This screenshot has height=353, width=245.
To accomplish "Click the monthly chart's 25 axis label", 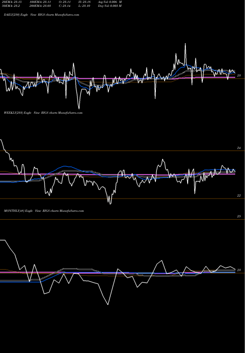I will [239, 216].
